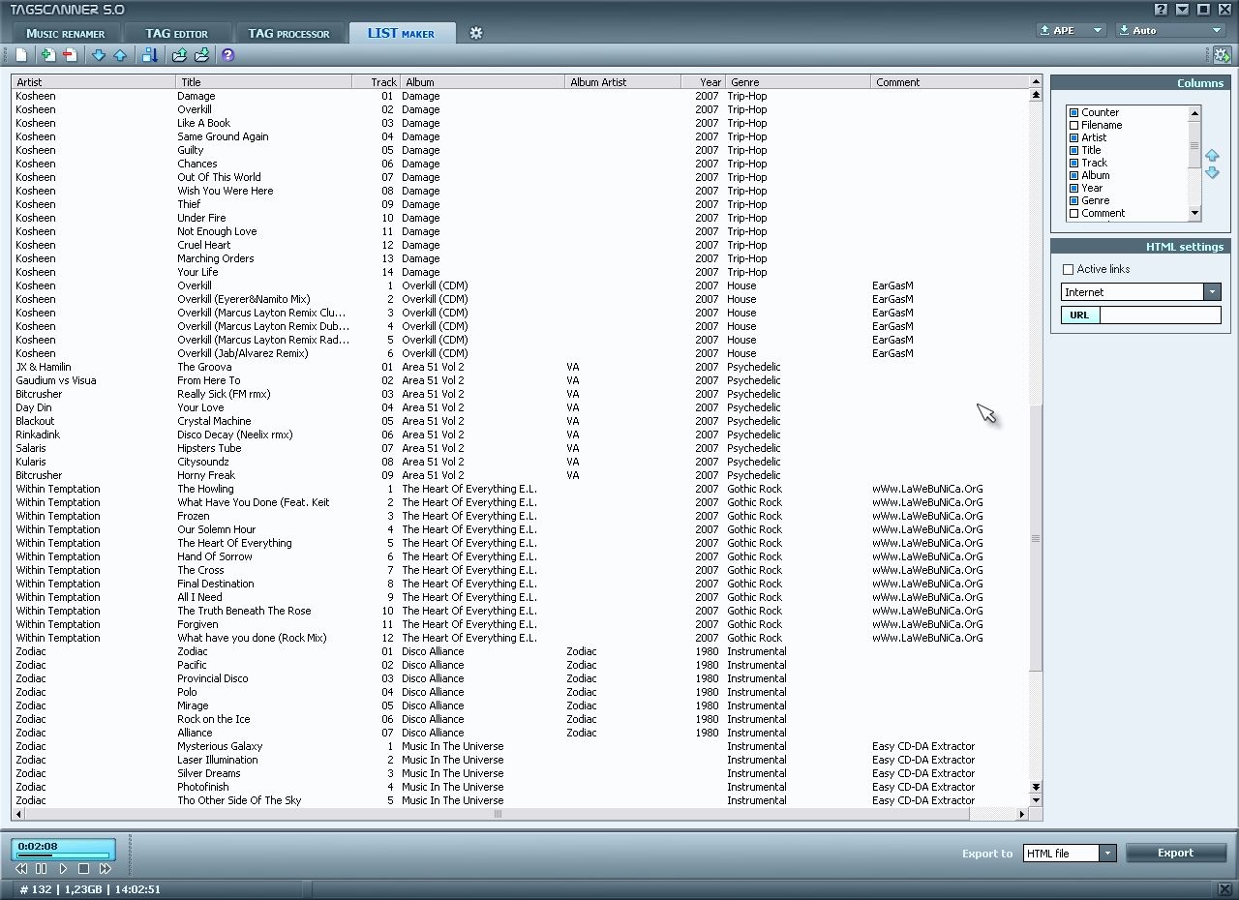The image size is (1239, 900).
Task: Expand the Export to HTML file dropdown
Action: tap(1107, 853)
